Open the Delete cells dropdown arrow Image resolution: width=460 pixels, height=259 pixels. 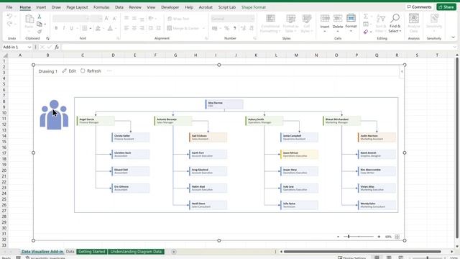coord(338,31)
